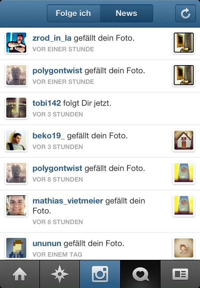The width and height of the screenshot is (200, 288).
Task: Open tobi142 username link
Action: click(47, 103)
